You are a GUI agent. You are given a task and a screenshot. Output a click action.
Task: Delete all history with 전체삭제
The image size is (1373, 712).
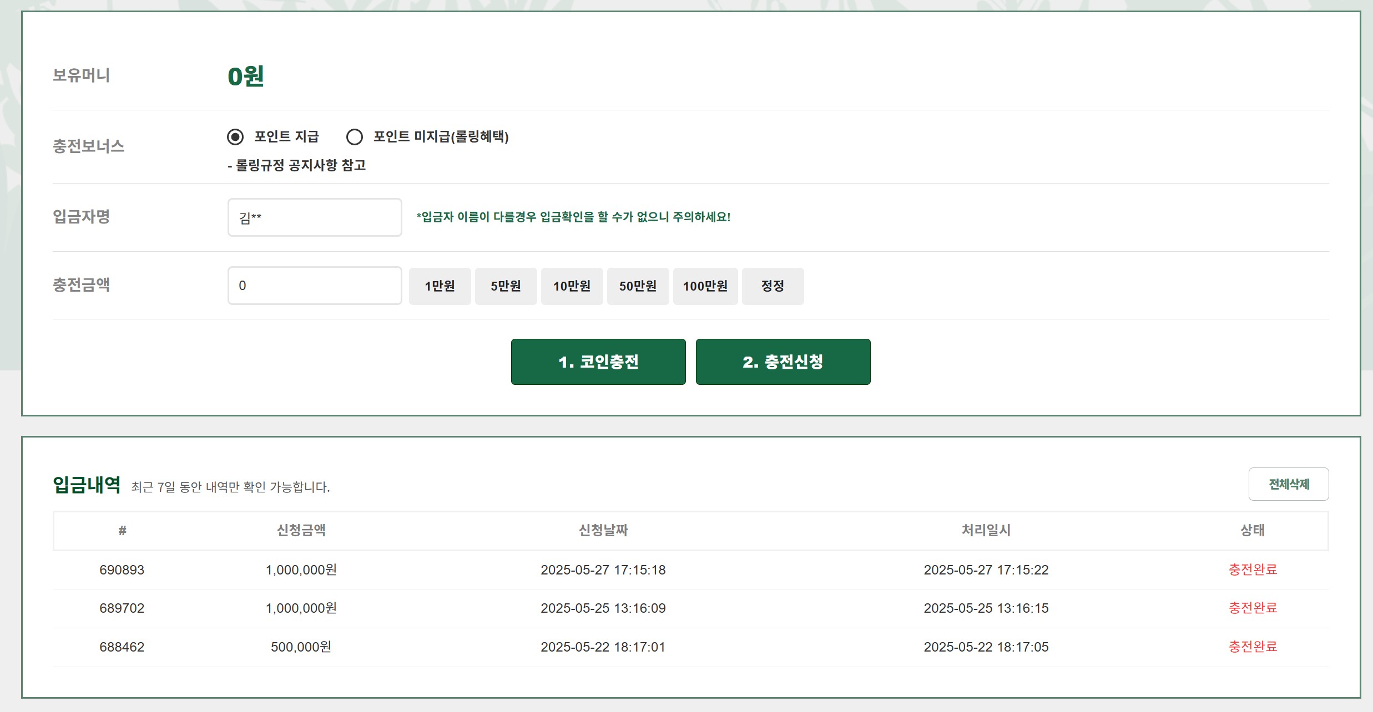tap(1288, 484)
